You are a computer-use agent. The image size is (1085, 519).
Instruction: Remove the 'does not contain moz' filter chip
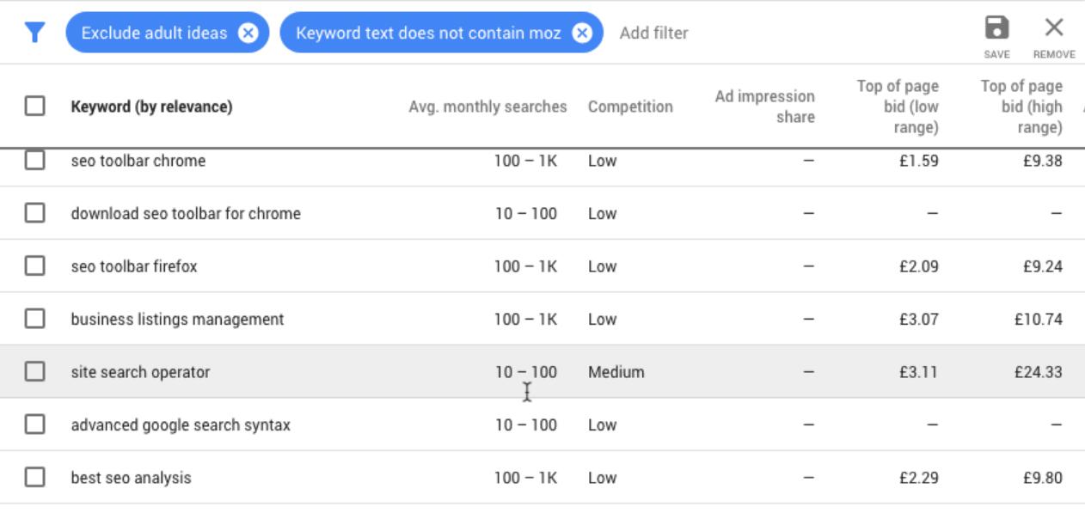tap(582, 33)
